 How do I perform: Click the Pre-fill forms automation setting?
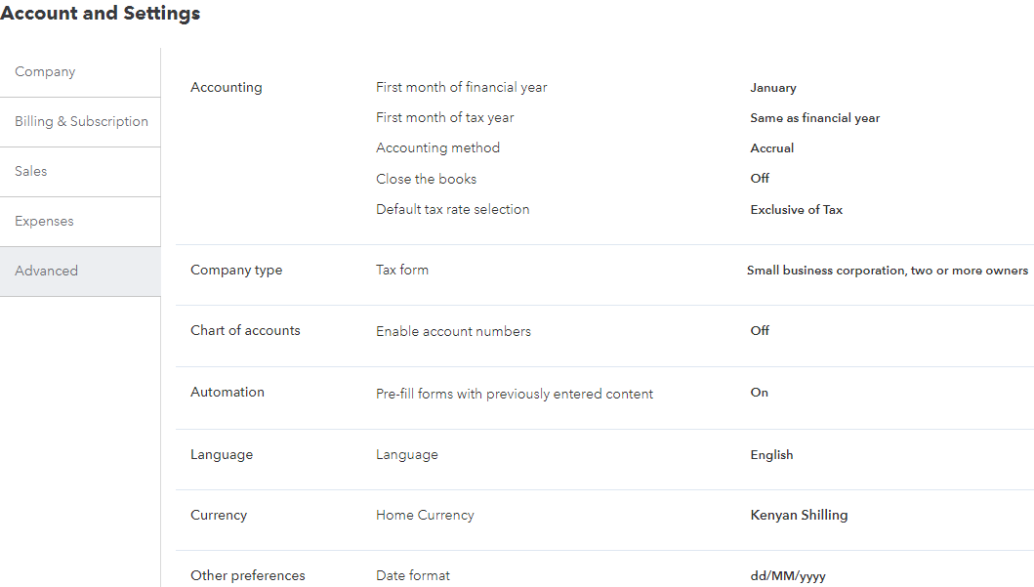coord(514,395)
